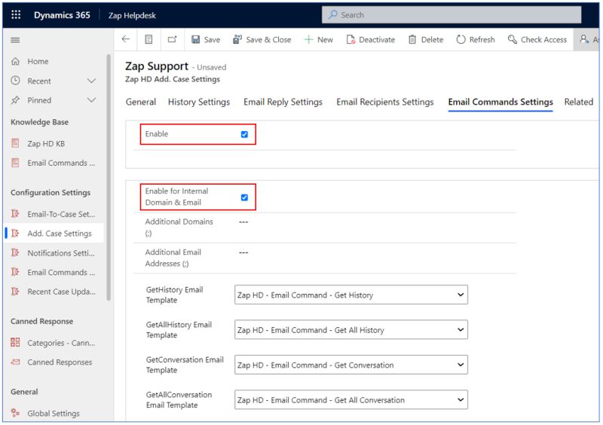
Task: Open GetAllConversation Email Template dropdown
Action: [x=351, y=399]
